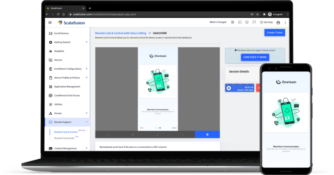Open a new browser tab

pos(90,8)
